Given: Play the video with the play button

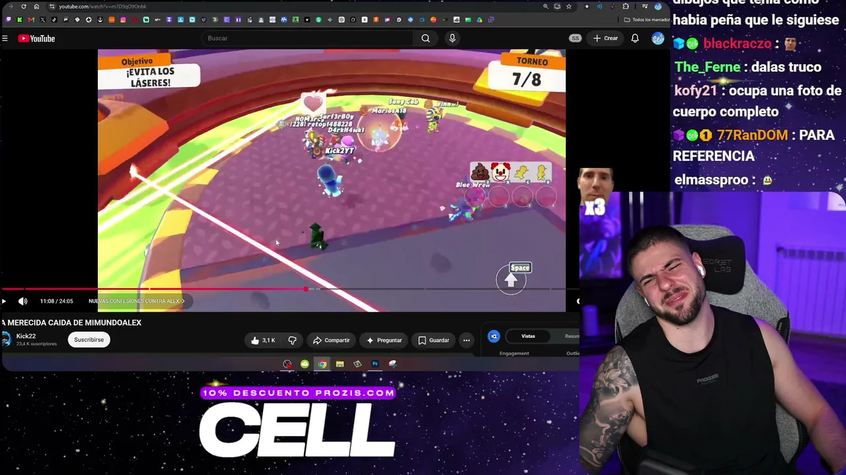Looking at the screenshot, I should (x=4, y=301).
